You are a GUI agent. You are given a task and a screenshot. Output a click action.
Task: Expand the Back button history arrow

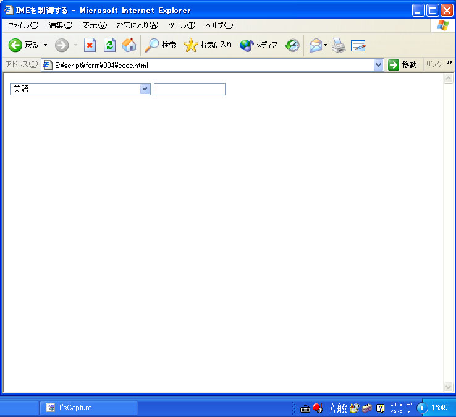(x=45, y=45)
